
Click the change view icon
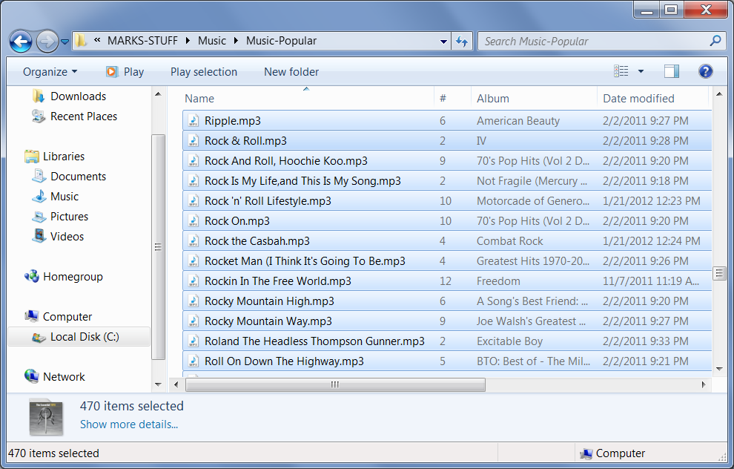(x=621, y=71)
